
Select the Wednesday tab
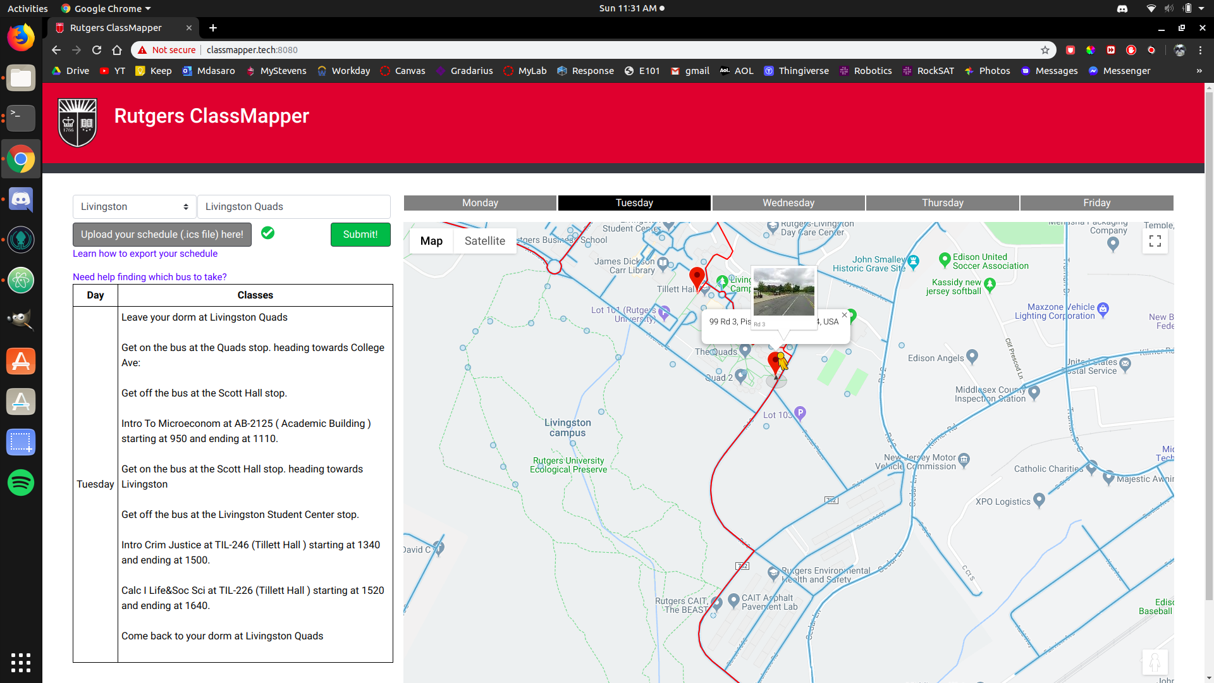(x=788, y=203)
